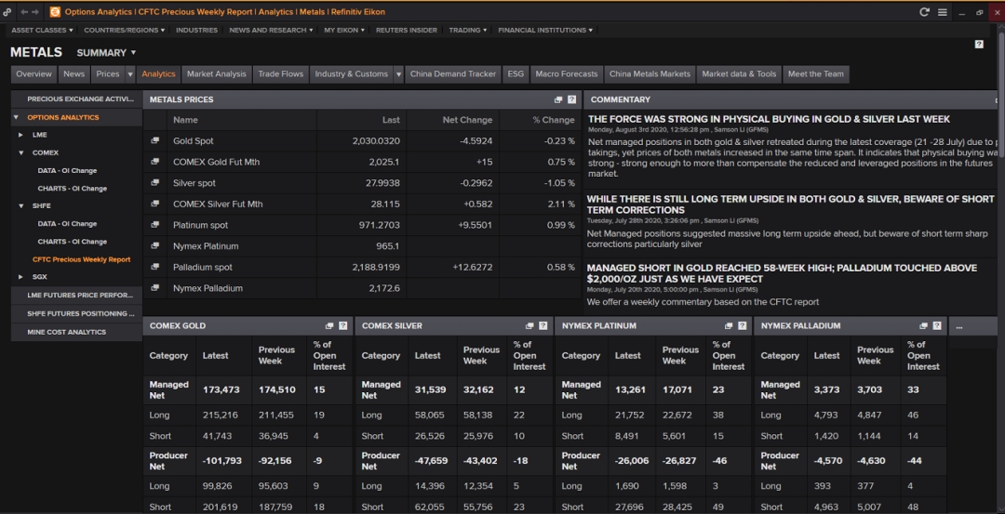Open the Countries/Regions menu
The width and height of the screenshot is (1005, 514).
coord(125,30)
